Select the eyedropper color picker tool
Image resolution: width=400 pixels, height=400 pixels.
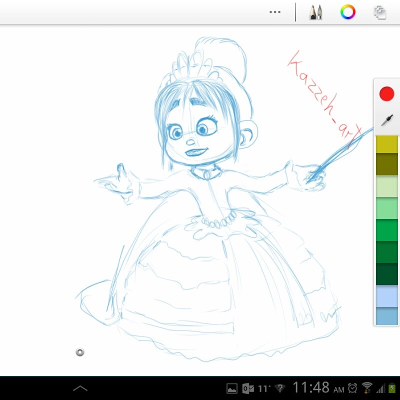pos(386,120)
